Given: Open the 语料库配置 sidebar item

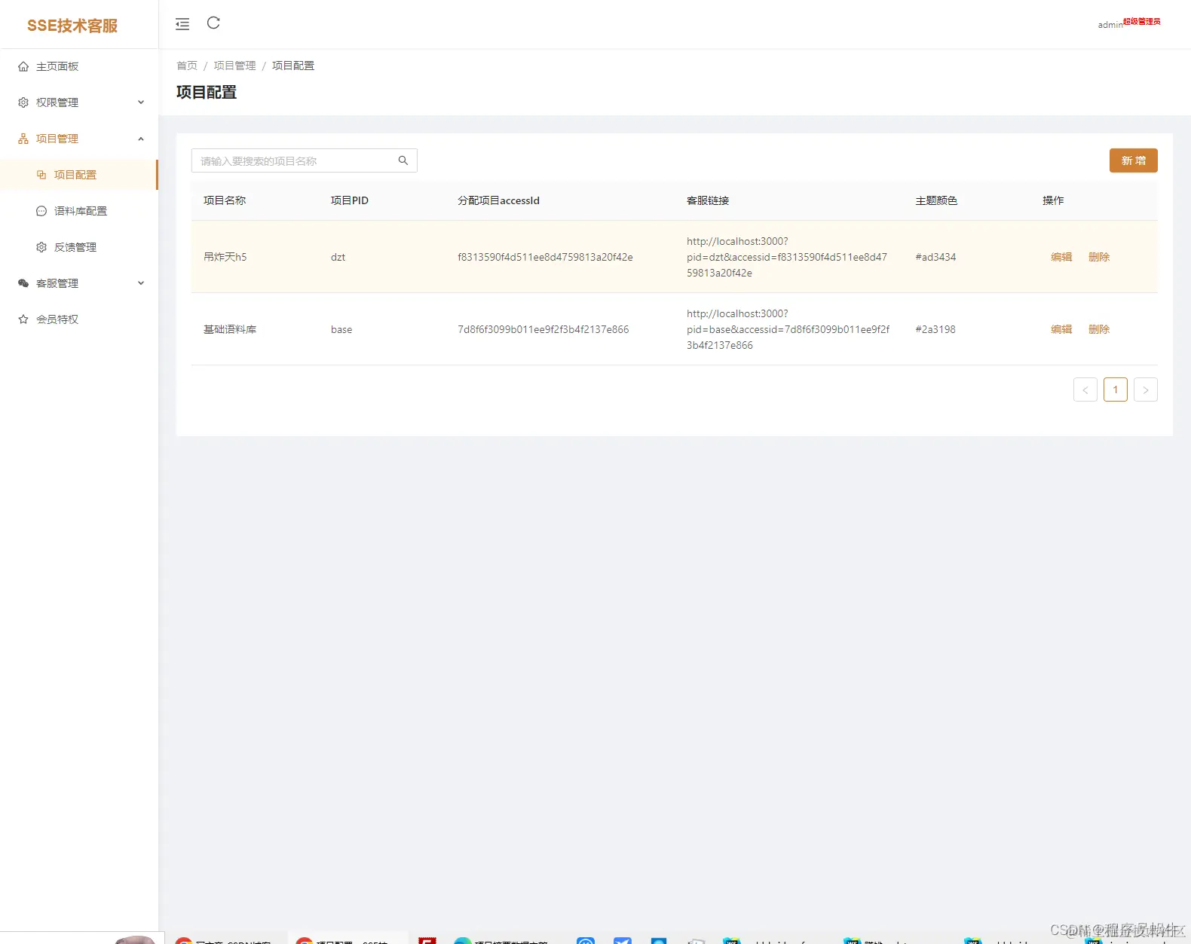Looking at the screenshot, I should point(78,211).
